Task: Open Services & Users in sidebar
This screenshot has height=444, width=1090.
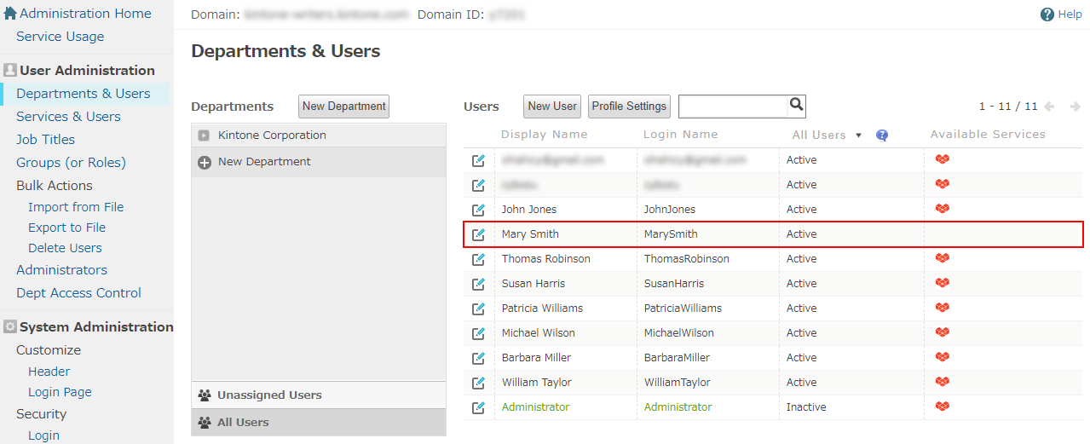Action: point(68,117)
